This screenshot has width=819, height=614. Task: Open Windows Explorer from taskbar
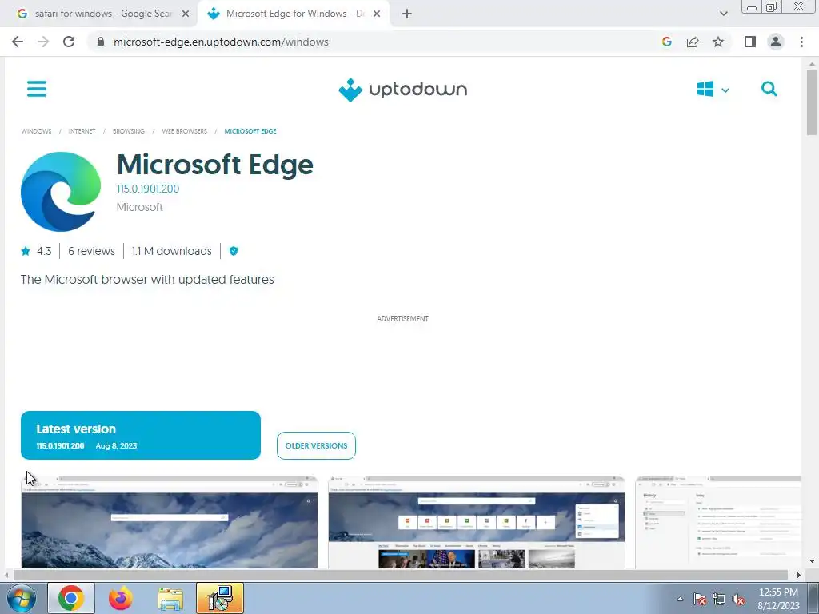(170, 599)
